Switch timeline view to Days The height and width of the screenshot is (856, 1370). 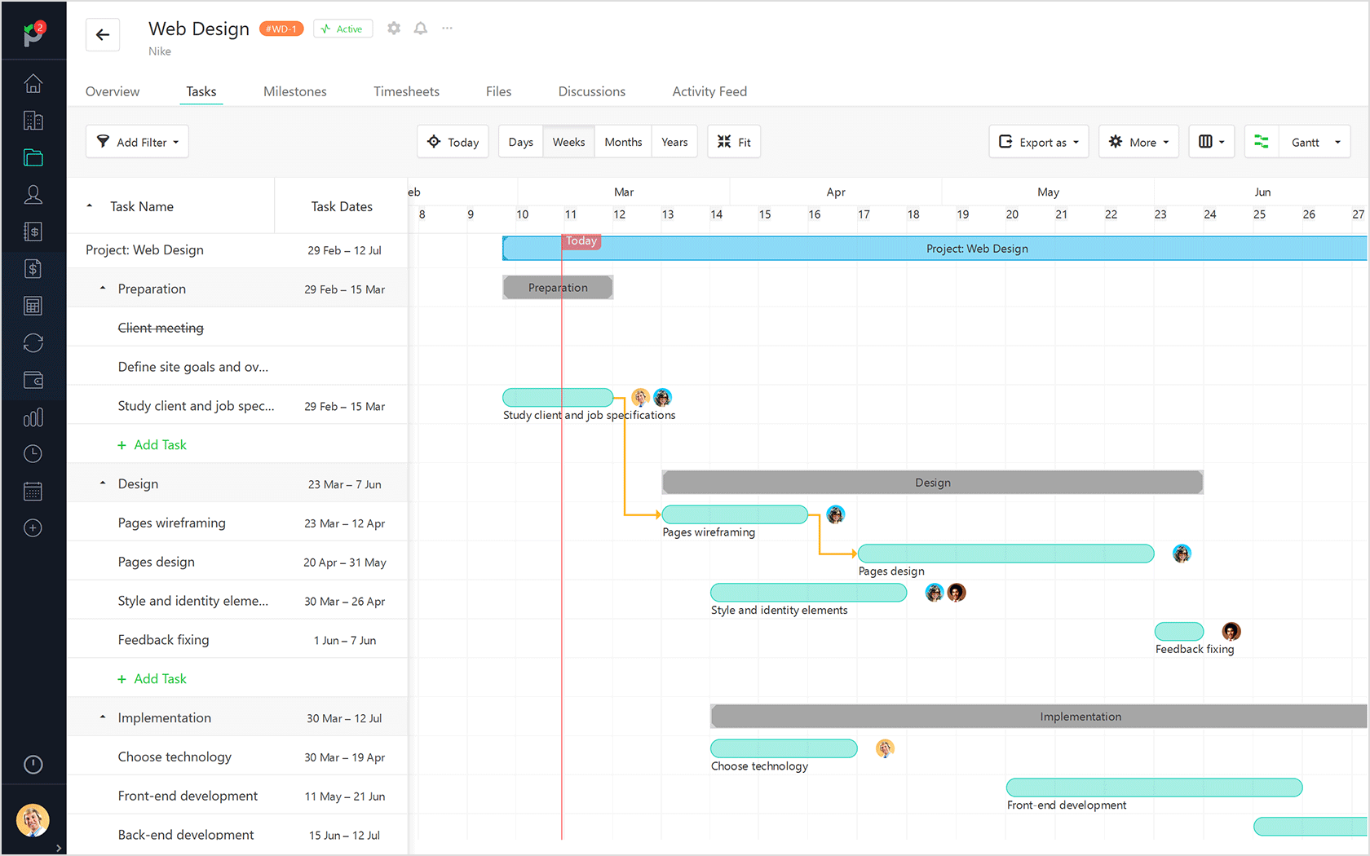(x=520, y=141)
